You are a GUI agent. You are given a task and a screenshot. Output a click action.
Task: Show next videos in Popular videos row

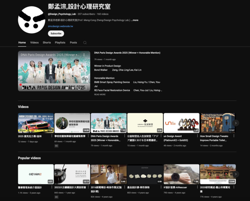pos(236,174)
